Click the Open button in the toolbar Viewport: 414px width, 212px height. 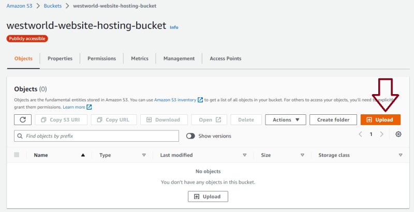click(210, 120)
